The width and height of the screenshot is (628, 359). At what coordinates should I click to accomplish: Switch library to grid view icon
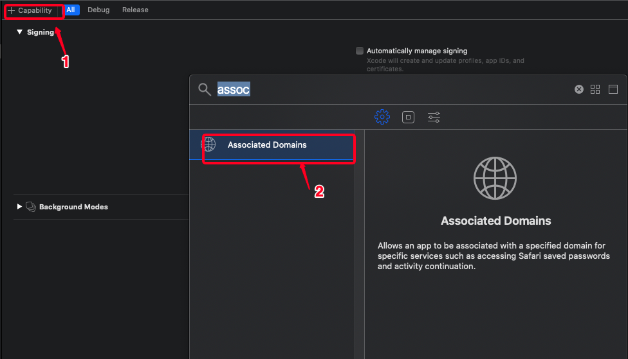(595, 89)
